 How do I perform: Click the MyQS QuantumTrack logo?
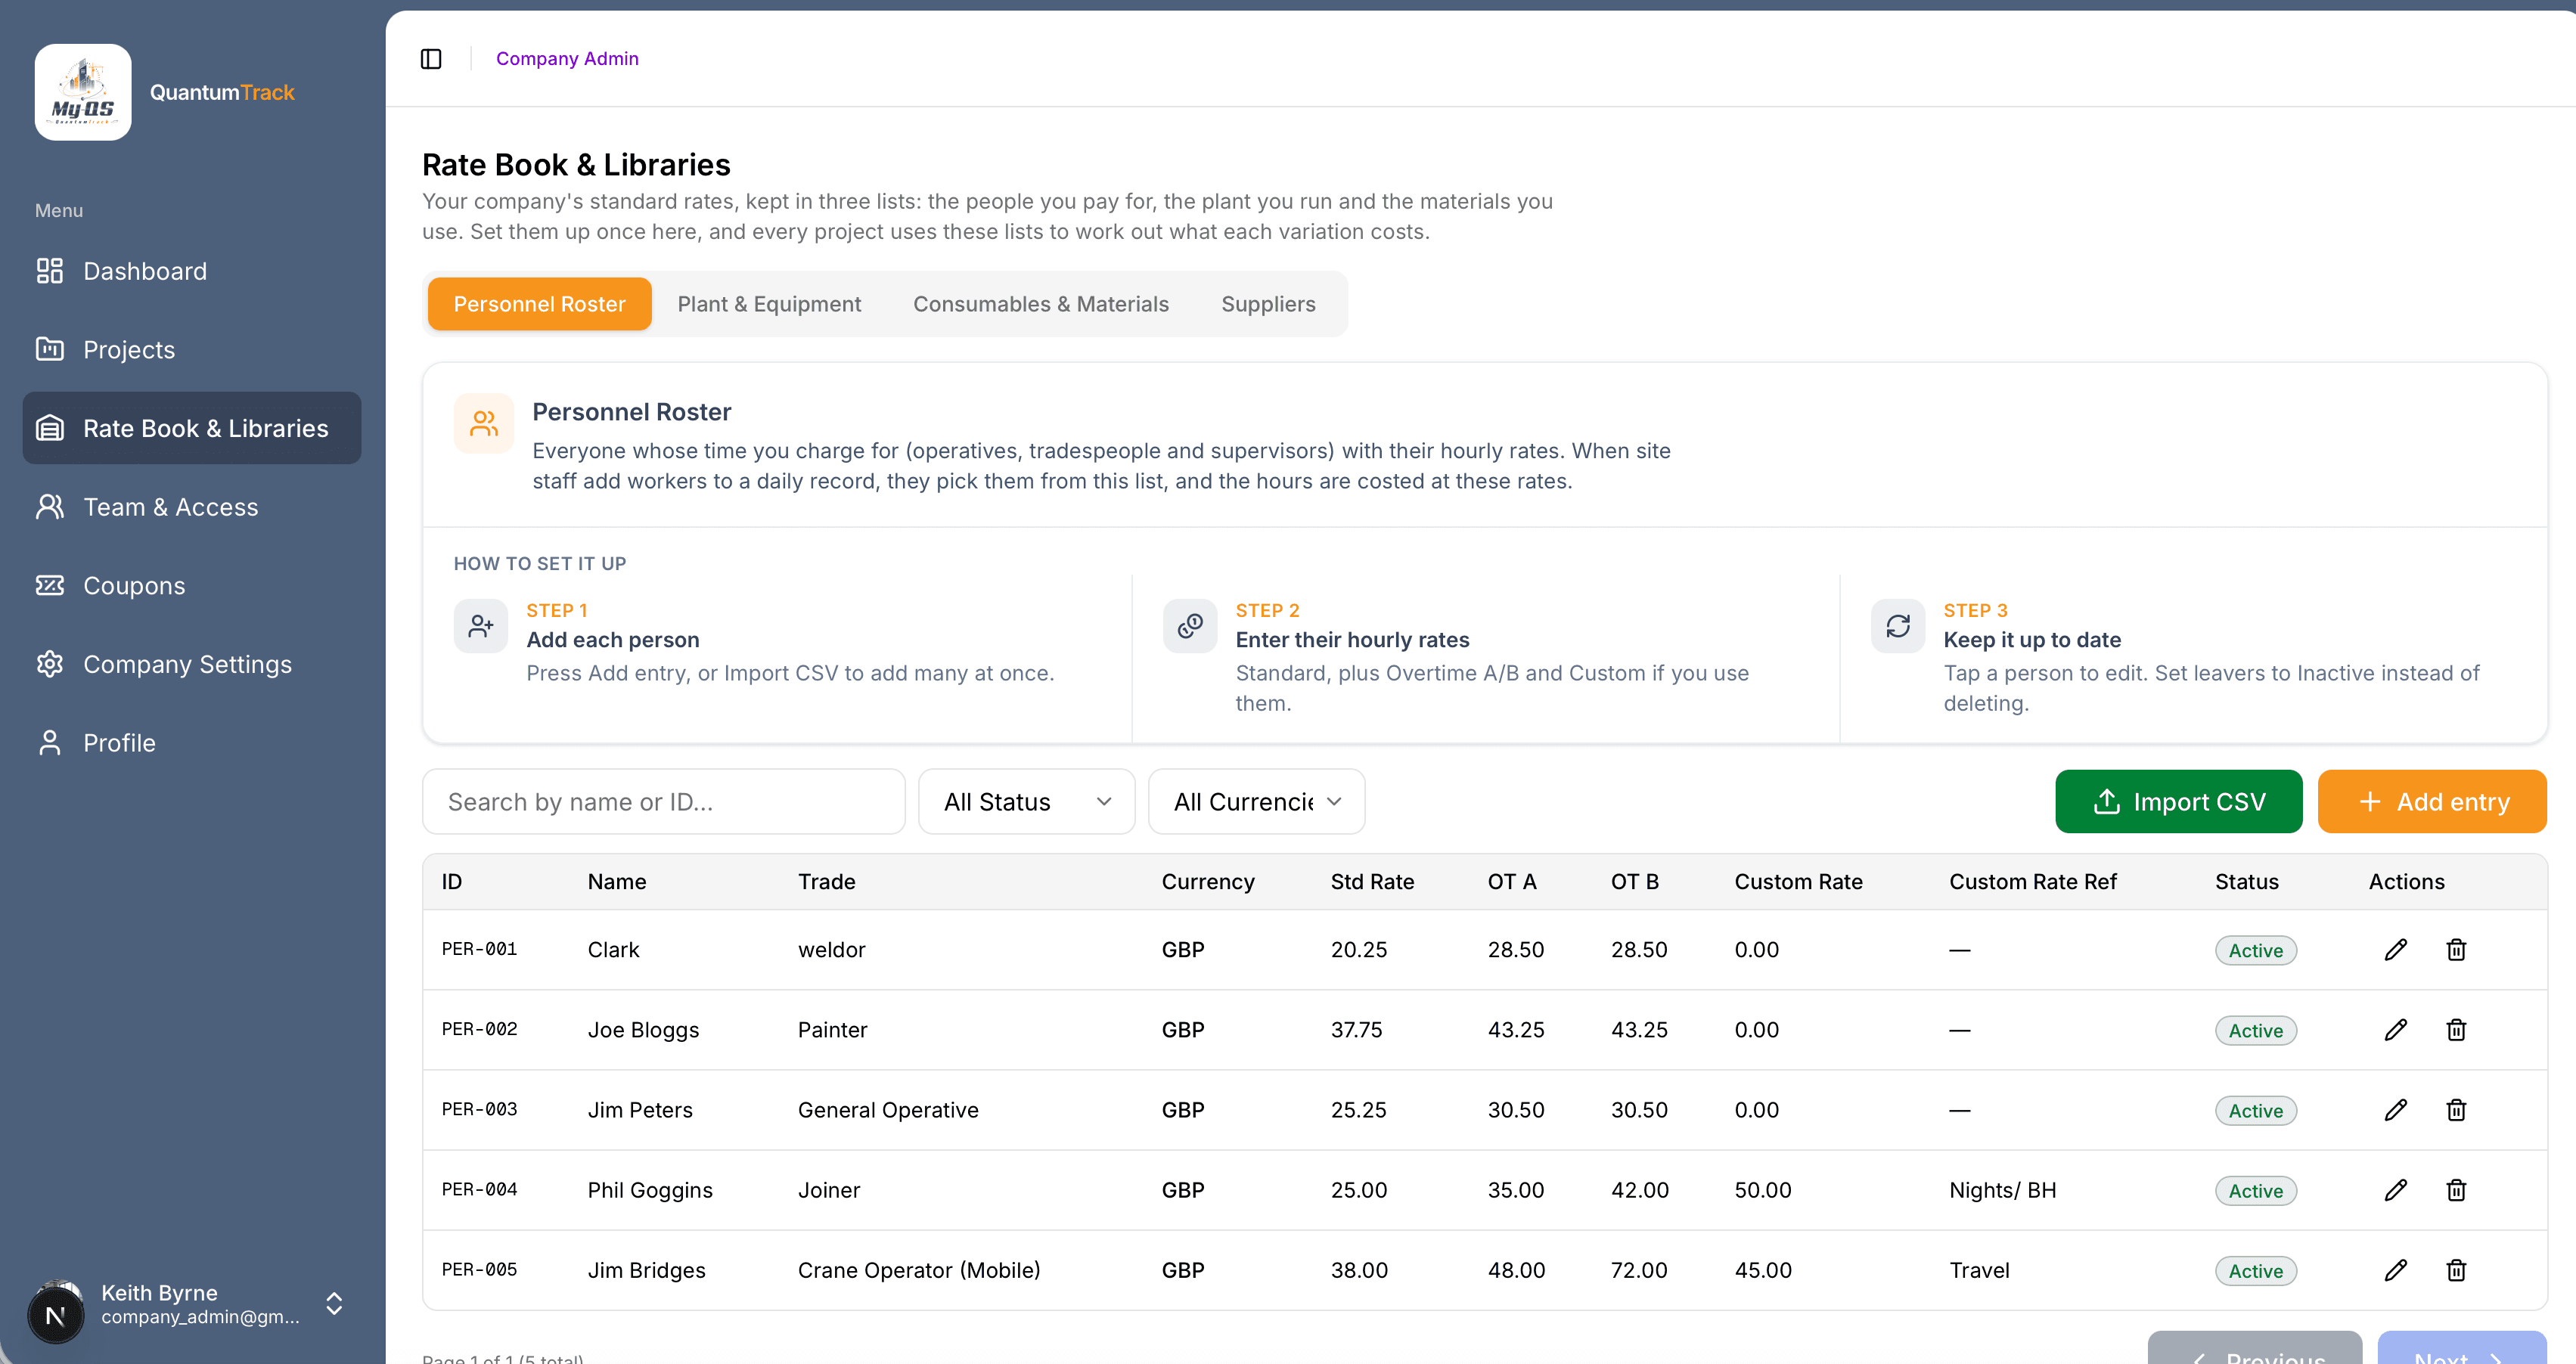pyautogui.click(x=83, y=92)
